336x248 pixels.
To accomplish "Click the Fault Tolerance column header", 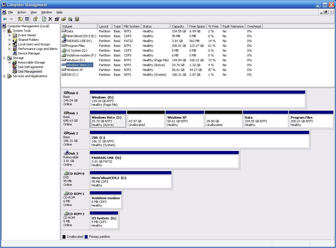I will (x=233, y=26).
